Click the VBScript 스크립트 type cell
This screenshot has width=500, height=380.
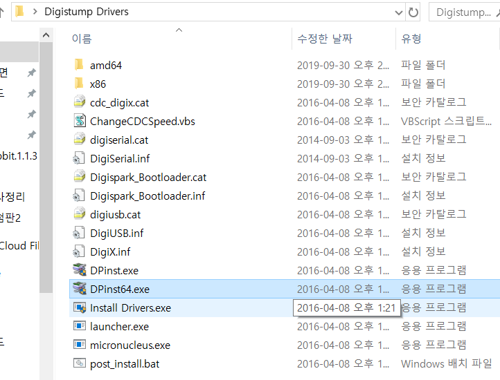click(x=446, y=122)
